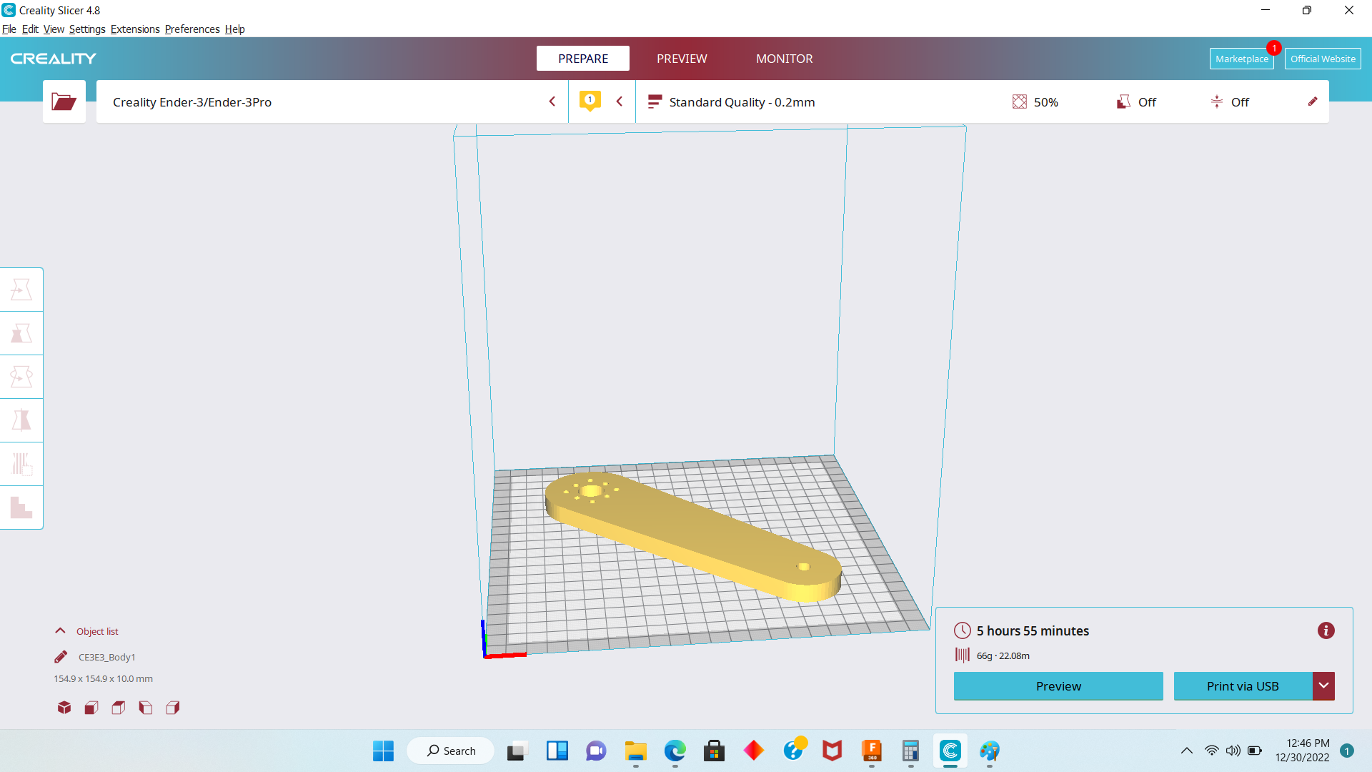The height and width of the screenshot is (772, 1372).
Task: Click the 50% infill setting
Action: (1035, 102)
